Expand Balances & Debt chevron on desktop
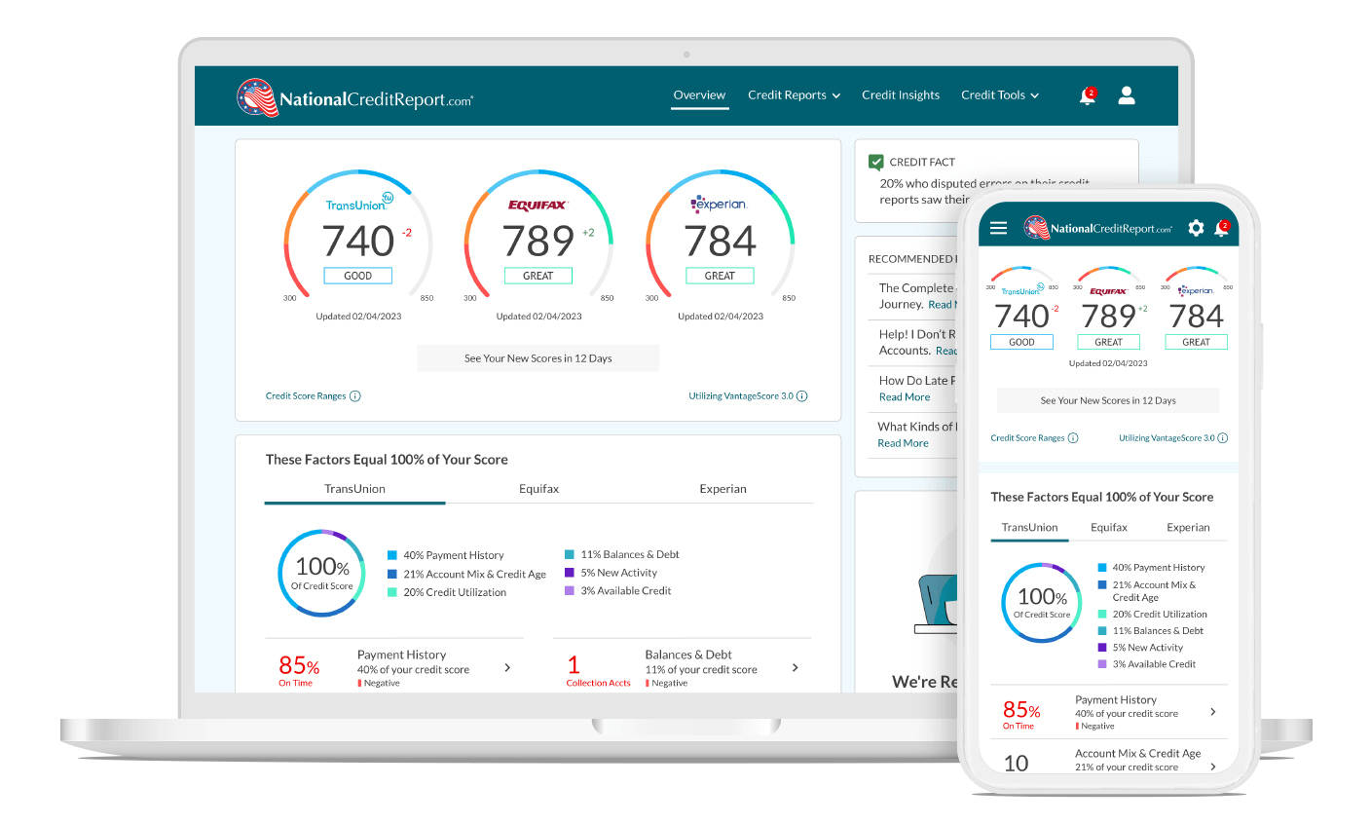Screen dimensions: 1371x824 (796, 668)
